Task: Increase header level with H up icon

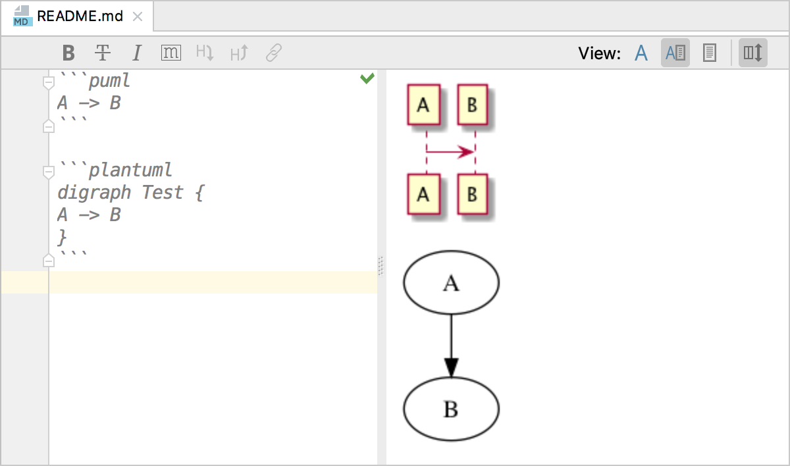Action: pos(238,53)
